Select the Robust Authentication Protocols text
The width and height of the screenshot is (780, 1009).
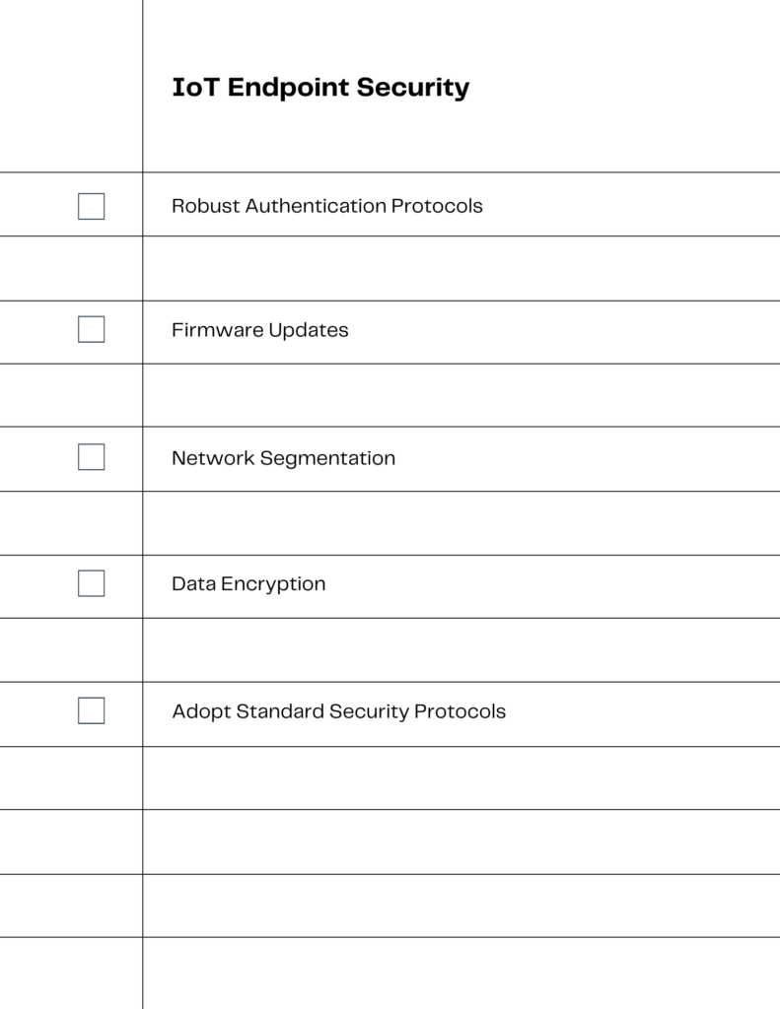327,206
